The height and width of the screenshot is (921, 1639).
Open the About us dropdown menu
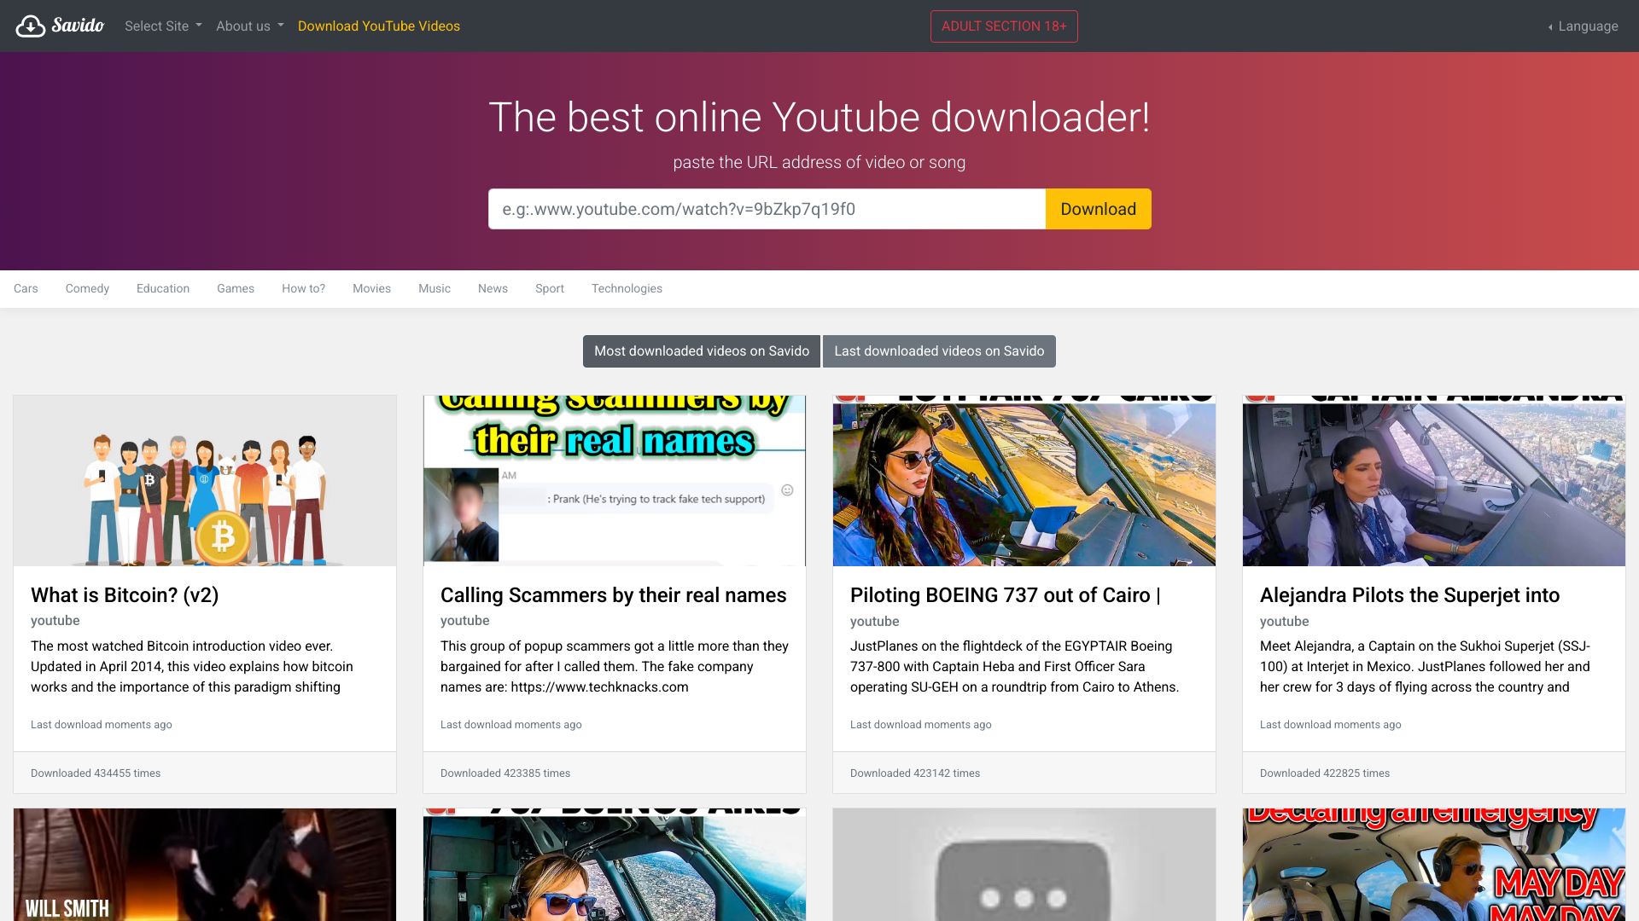[x=249, y=26]
